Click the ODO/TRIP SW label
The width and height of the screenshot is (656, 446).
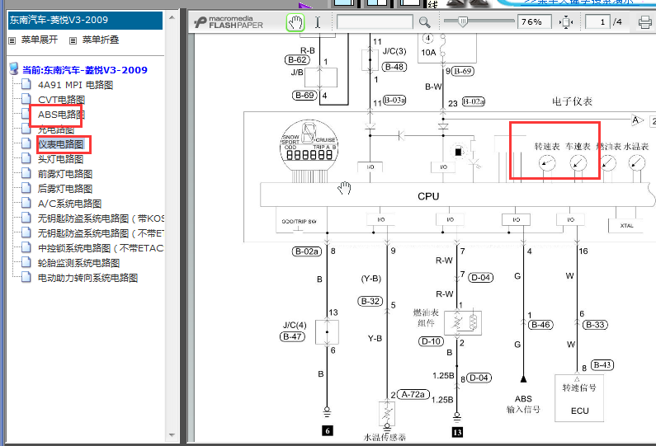click(300, 222)
